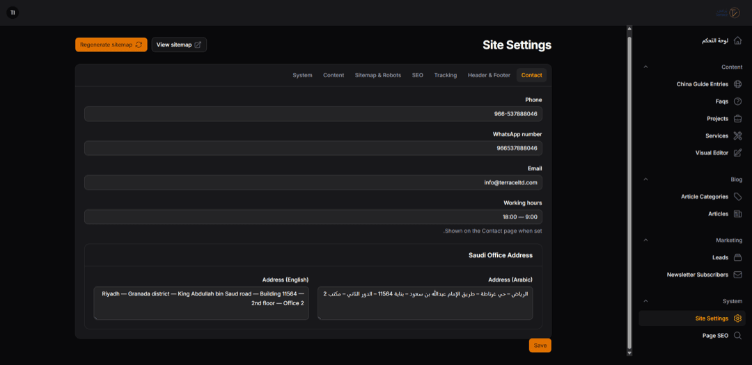Focus the Email input field
This screenshot has height=365, width=752.
tap(313, 182)
